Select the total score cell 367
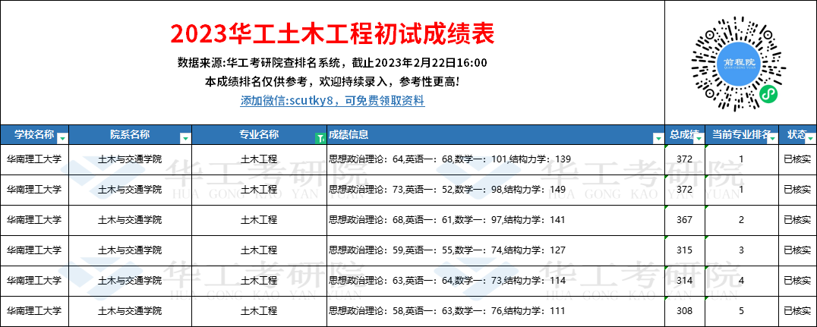 point(685,220)
